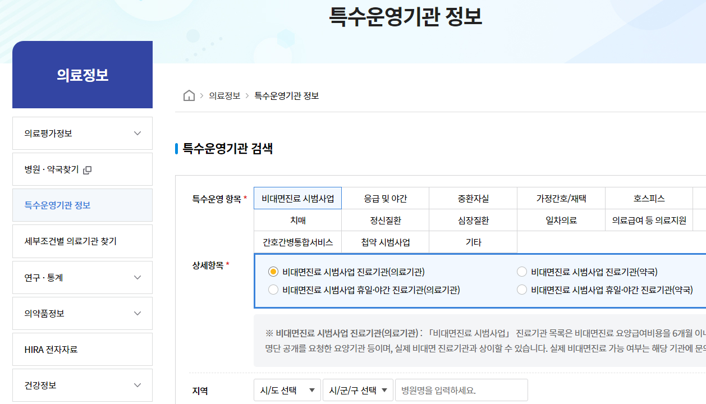
Task: Choose the 간호간병통합서비스 tab
Action: tap(297, 242)
